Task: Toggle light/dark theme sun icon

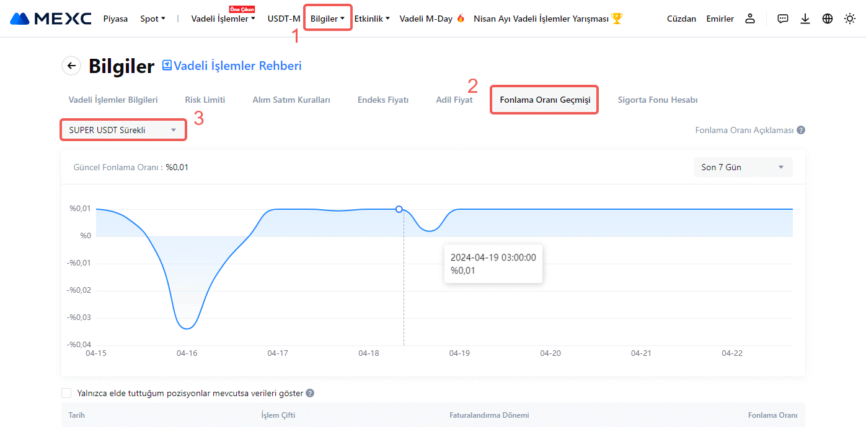Action: [x=850, y=19]
